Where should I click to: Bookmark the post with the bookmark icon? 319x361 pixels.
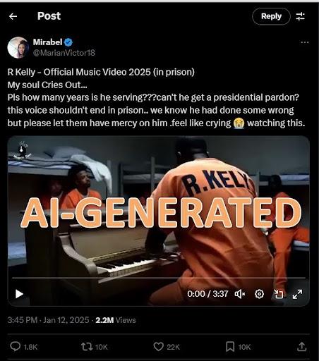230,347
